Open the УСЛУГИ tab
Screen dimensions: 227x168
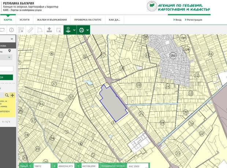(25, 19)
